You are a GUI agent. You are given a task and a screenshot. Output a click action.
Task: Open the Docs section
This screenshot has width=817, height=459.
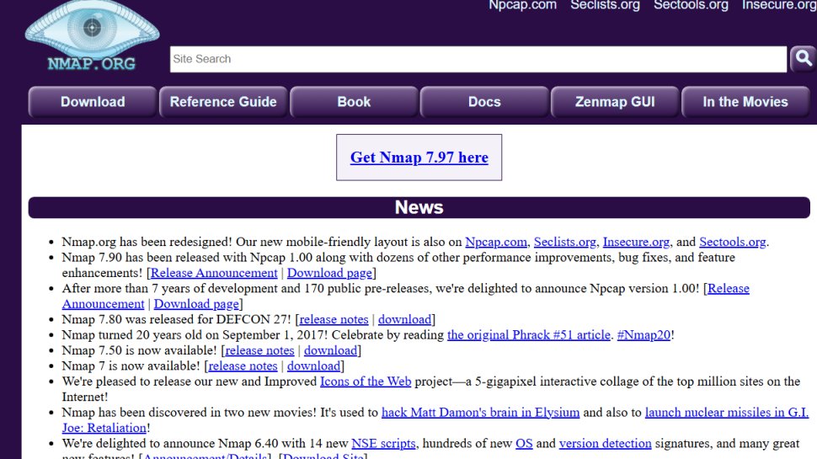(x=484, y=102)
